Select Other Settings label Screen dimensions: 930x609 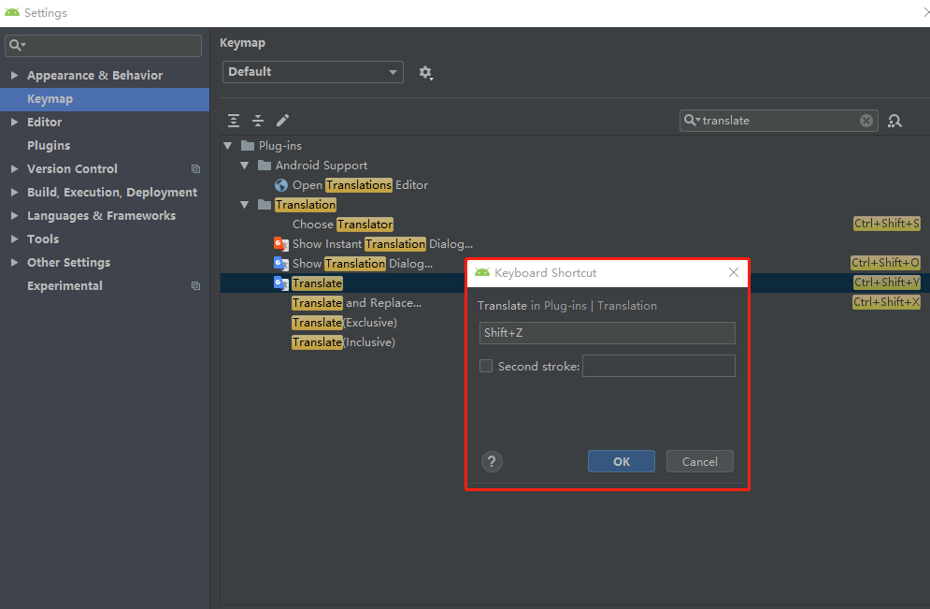(x=69, y=262)
